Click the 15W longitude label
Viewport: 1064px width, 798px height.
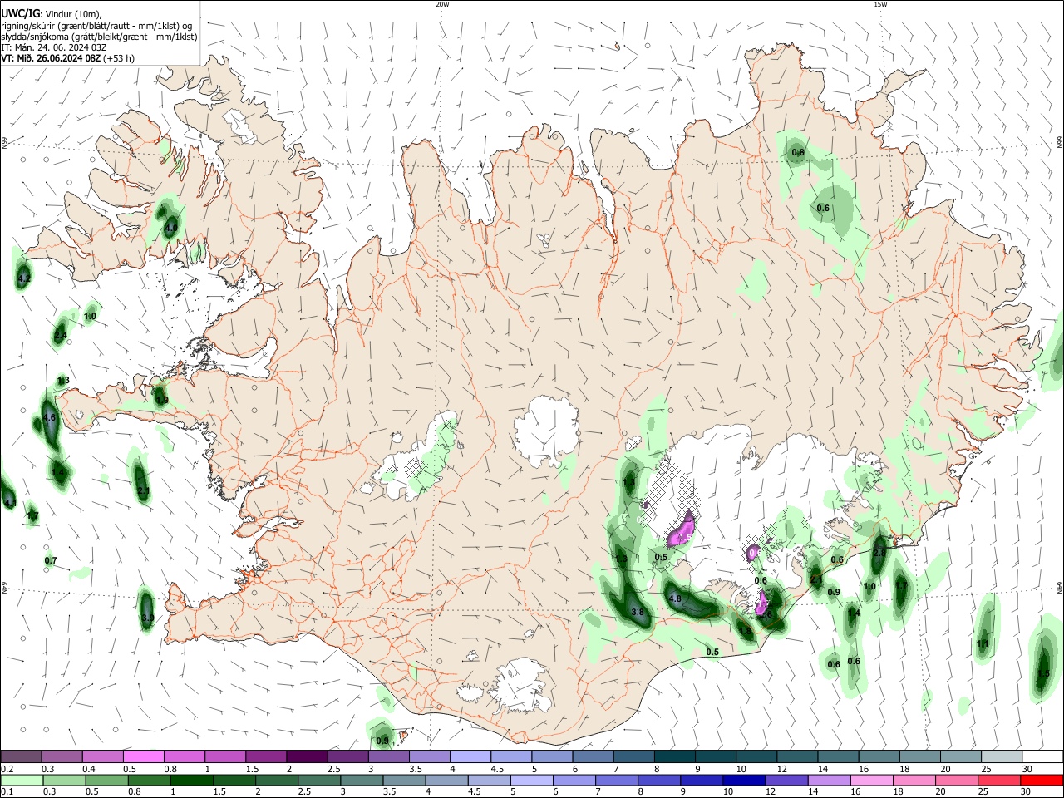tap(880, 4)
